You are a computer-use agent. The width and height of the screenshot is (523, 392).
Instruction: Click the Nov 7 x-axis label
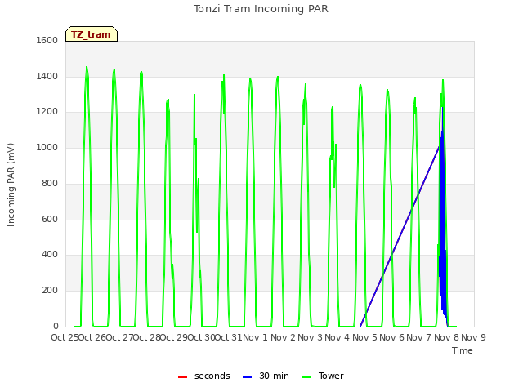click(x=419, y=337)
